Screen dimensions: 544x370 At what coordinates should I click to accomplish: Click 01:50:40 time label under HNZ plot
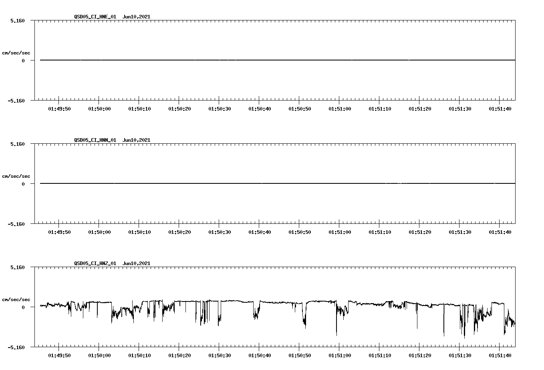point(260,355)
